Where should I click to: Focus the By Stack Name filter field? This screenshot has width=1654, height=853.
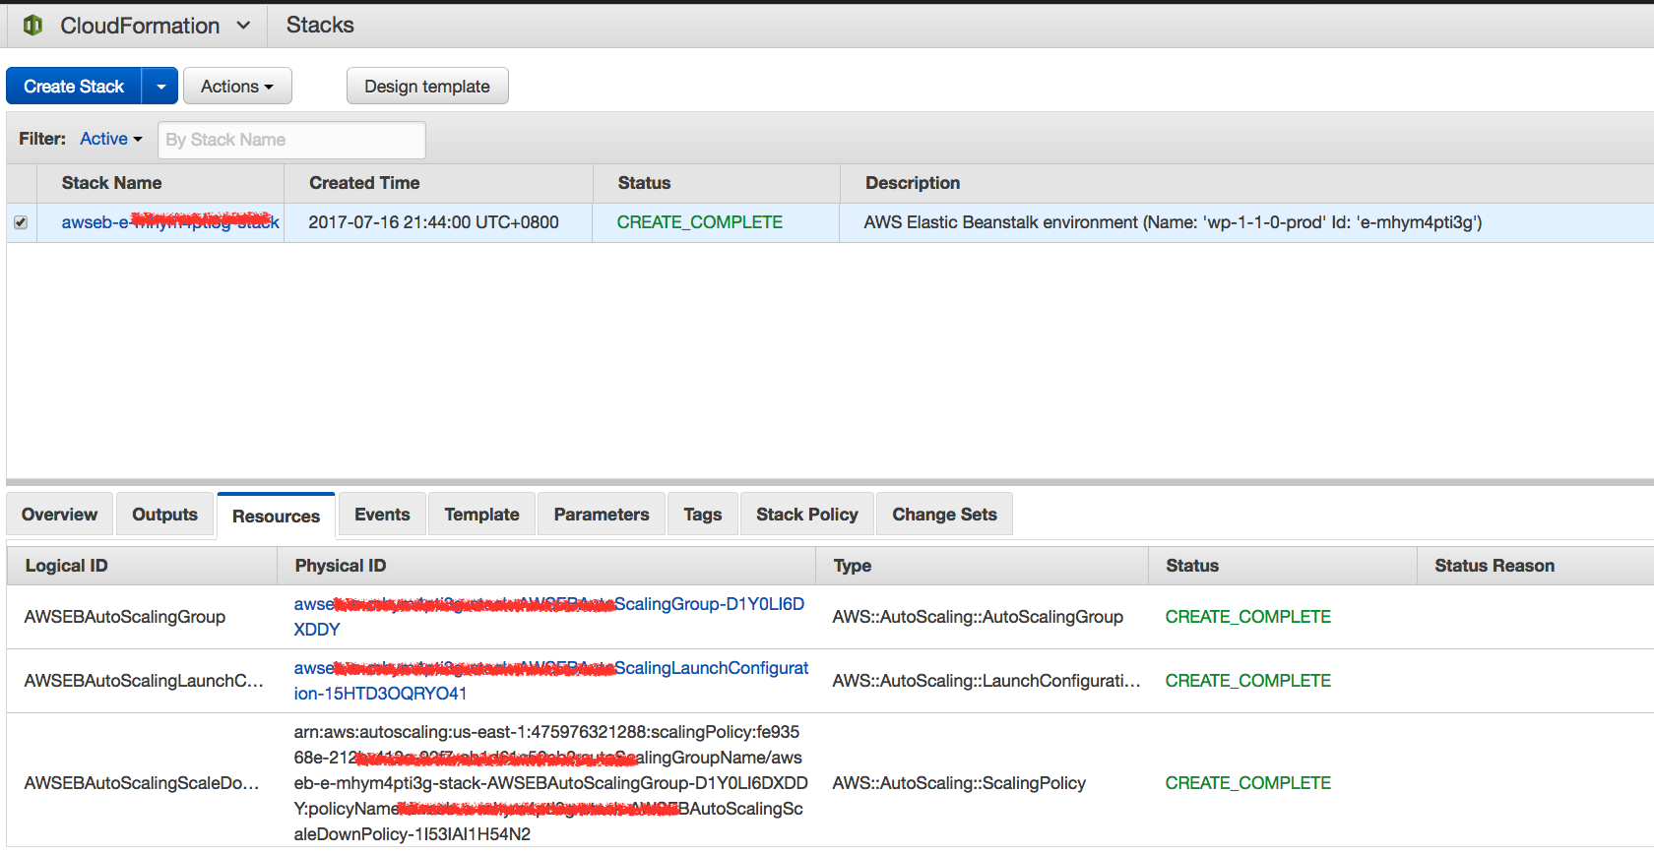291,140
